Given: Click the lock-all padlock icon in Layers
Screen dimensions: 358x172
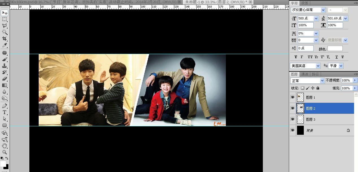Looking at the screenshot, I should pyautogui.click(x=318, y=88).
